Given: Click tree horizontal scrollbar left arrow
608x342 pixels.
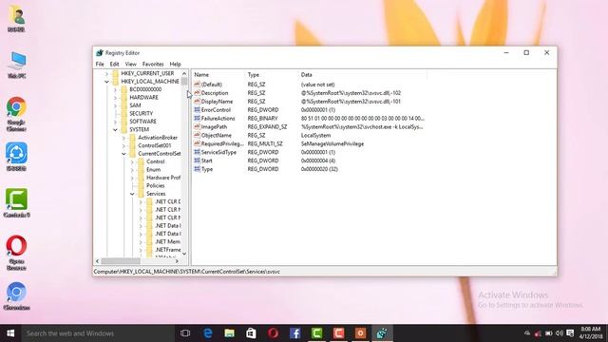Looking at the screenshot, I should coord(97,261).
